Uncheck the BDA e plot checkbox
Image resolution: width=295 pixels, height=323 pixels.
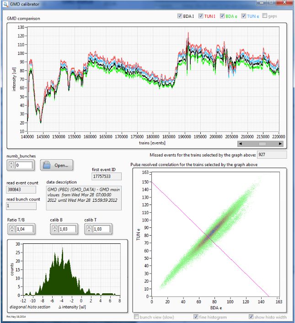(222, 16)
